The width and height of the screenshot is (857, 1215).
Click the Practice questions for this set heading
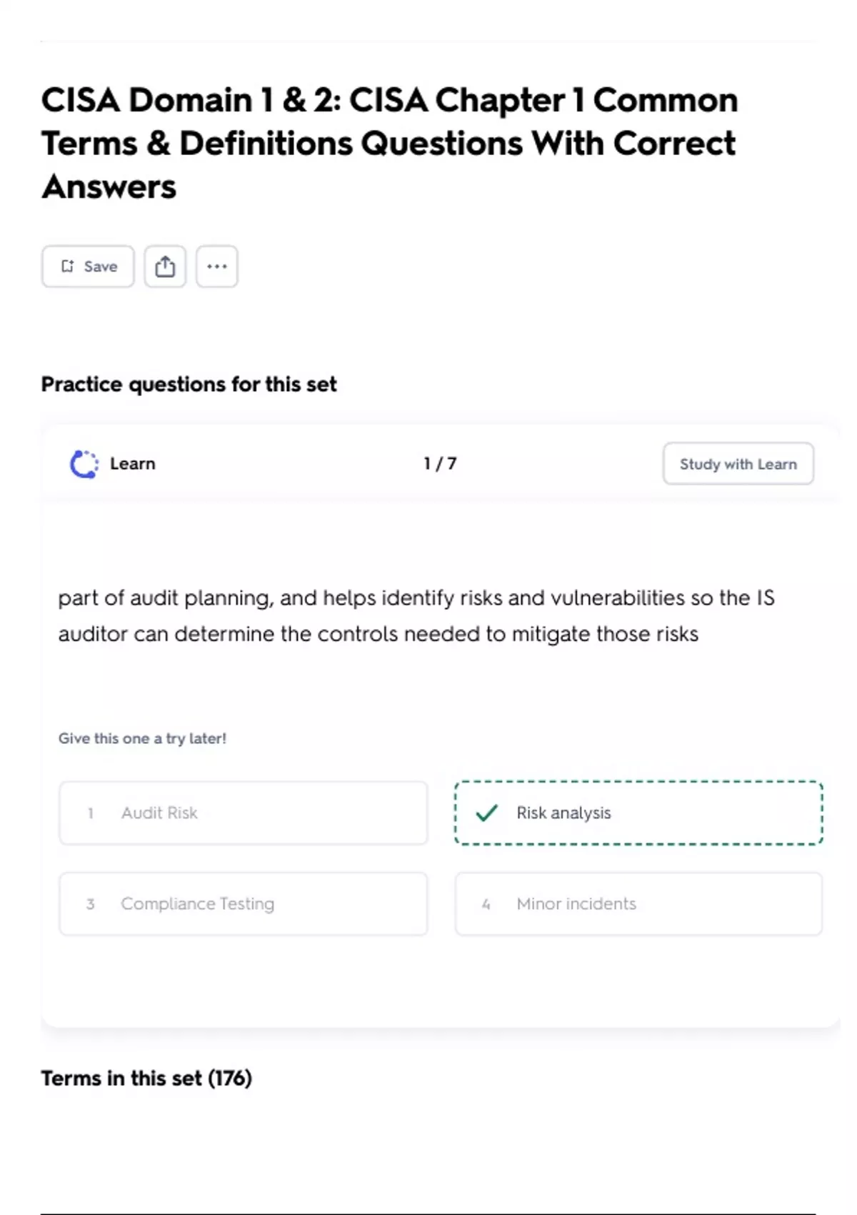tap(189, 384)
